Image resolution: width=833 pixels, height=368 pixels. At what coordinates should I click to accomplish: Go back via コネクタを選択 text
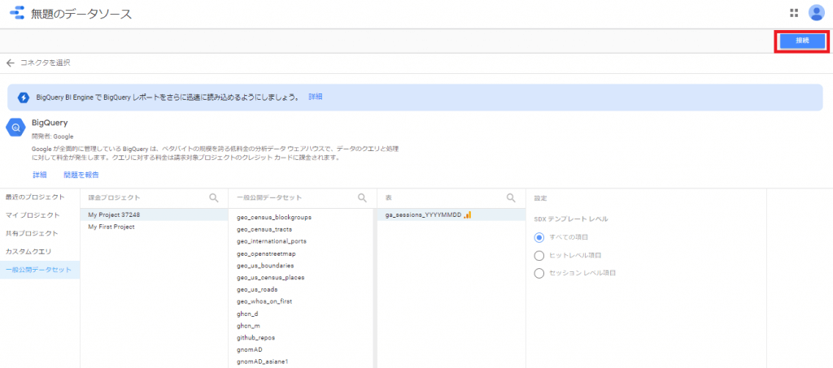click(46, 63)
